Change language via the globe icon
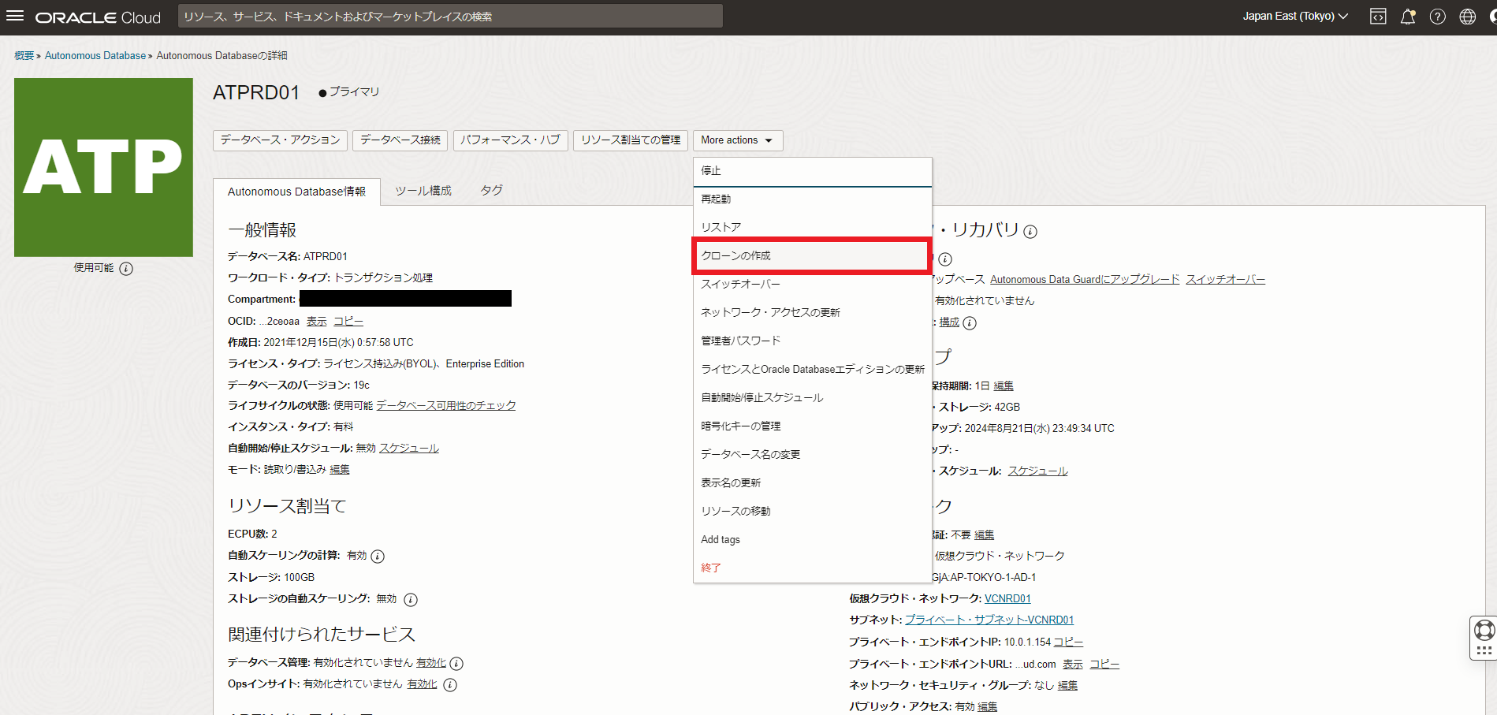 (1467, 16)
